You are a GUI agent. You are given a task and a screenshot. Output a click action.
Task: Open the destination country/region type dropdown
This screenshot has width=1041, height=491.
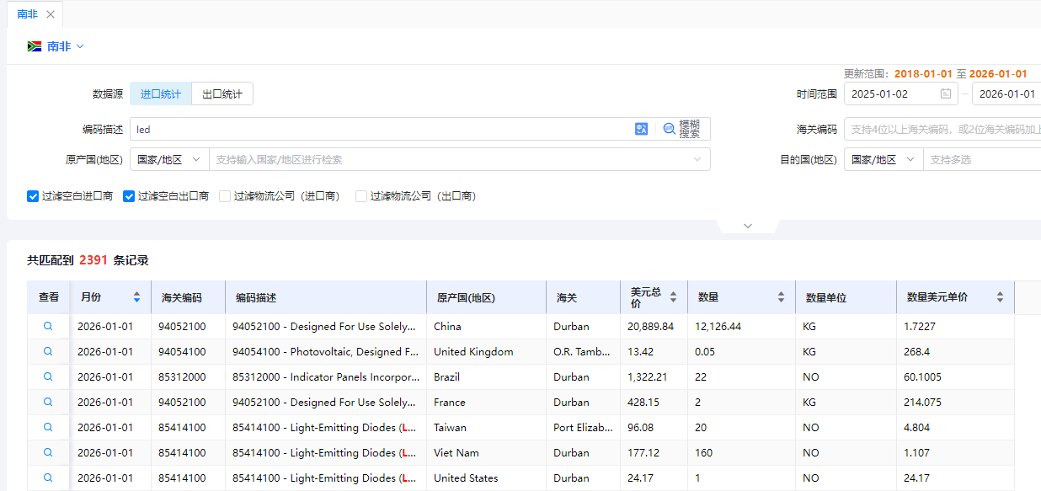click(884, 159)
